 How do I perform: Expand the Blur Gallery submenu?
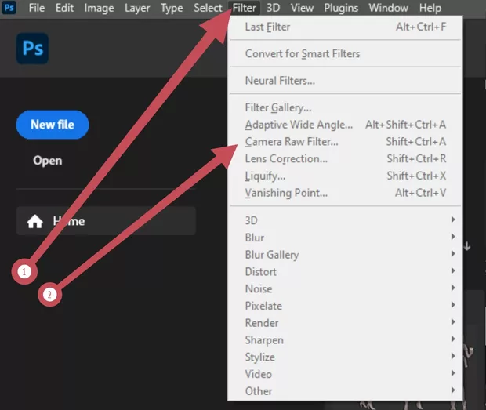[x=345, y=255]
